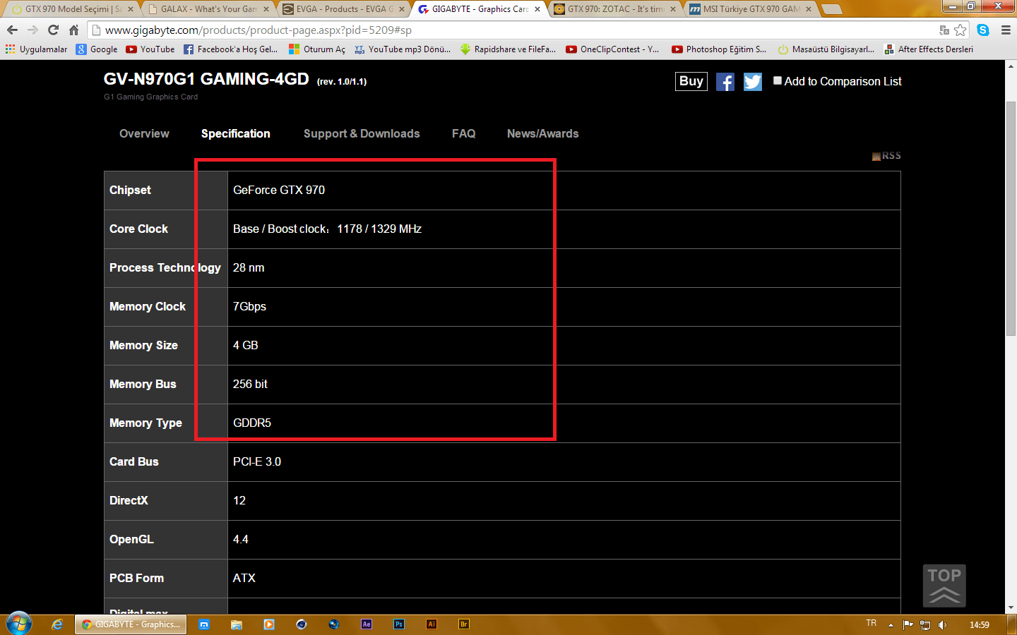Close the EVGA browser tab
Viewport: 1017px width, 635px height.
click(402, 9)
